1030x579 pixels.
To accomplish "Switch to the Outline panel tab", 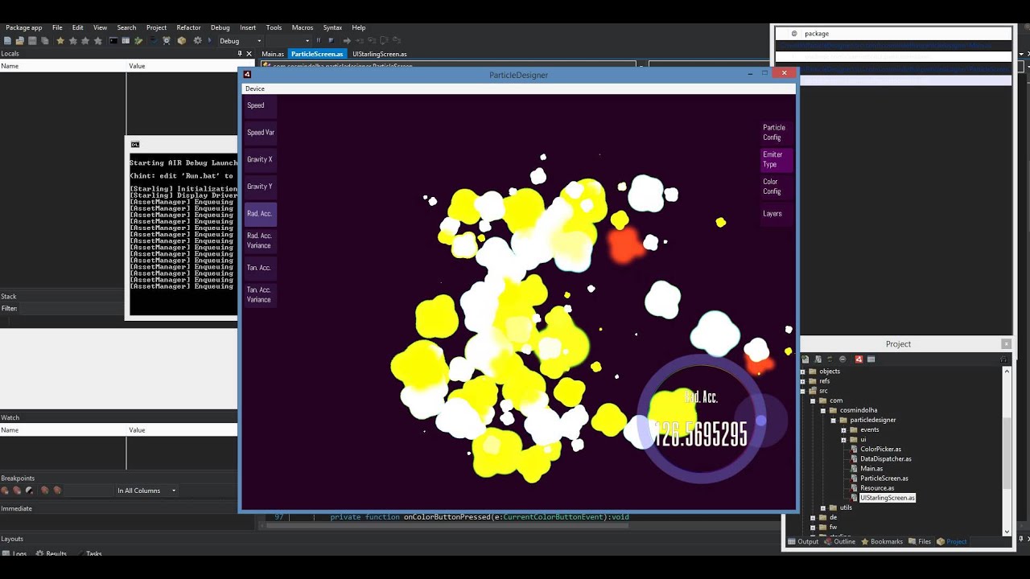I will pos(840,542).
